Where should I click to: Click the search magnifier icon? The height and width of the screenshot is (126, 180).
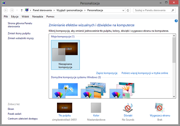173,10
